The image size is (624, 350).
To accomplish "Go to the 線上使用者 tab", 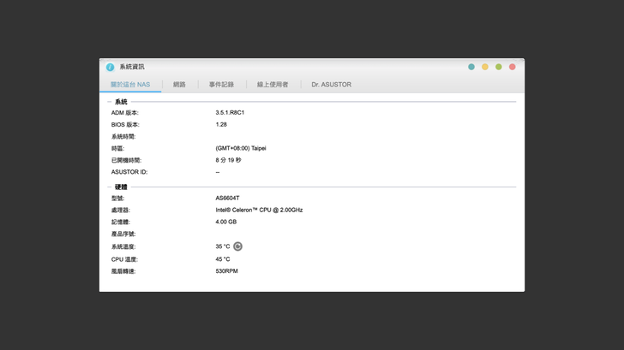I will (x=273, y=85).
